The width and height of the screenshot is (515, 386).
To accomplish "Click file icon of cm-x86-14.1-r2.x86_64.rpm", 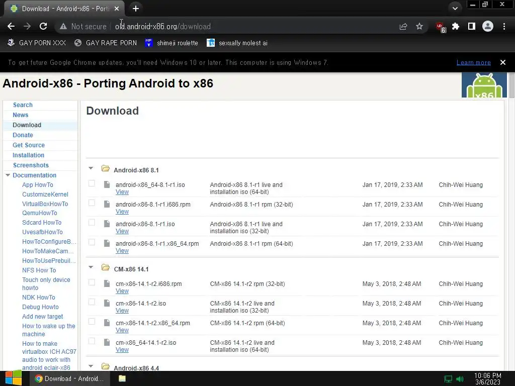I will click(107, 323).
